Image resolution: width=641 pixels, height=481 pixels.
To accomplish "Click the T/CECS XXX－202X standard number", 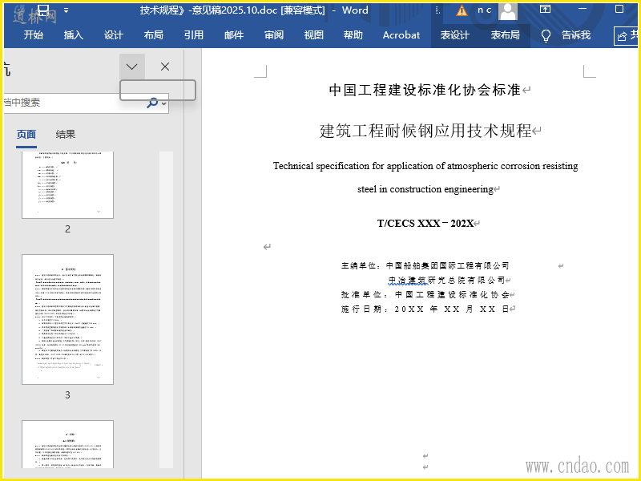I will point(425,224).
